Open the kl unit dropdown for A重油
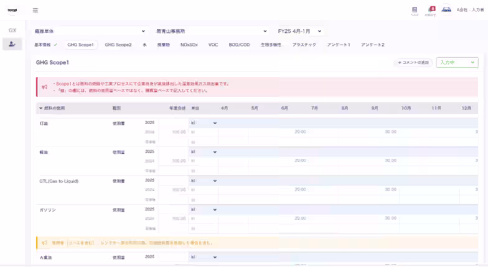Screen dimensions: 488x267 coord(204,257)
